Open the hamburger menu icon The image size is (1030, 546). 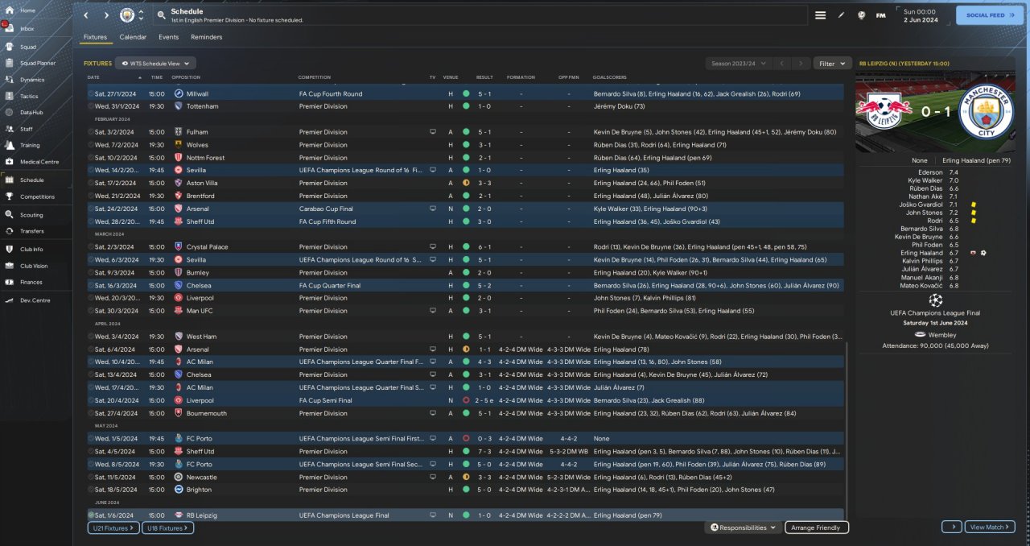pyautogui.click(x=820, y=15)
